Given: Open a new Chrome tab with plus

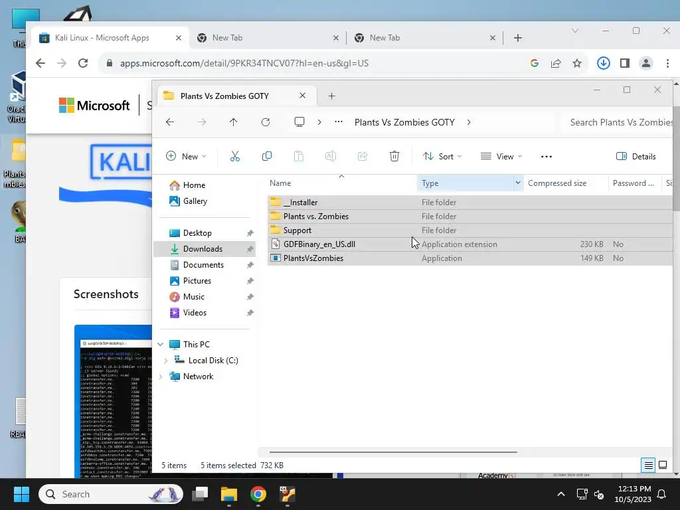Looking at the screenshot, I should [518, 38].
